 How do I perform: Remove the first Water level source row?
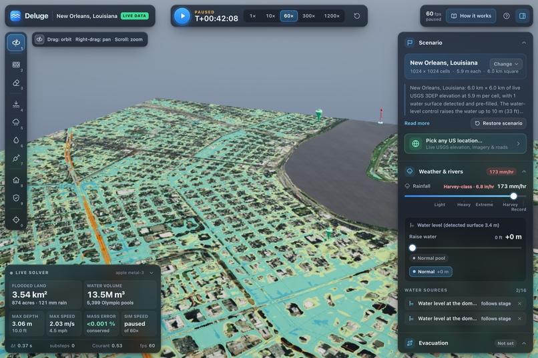[519, 303]
